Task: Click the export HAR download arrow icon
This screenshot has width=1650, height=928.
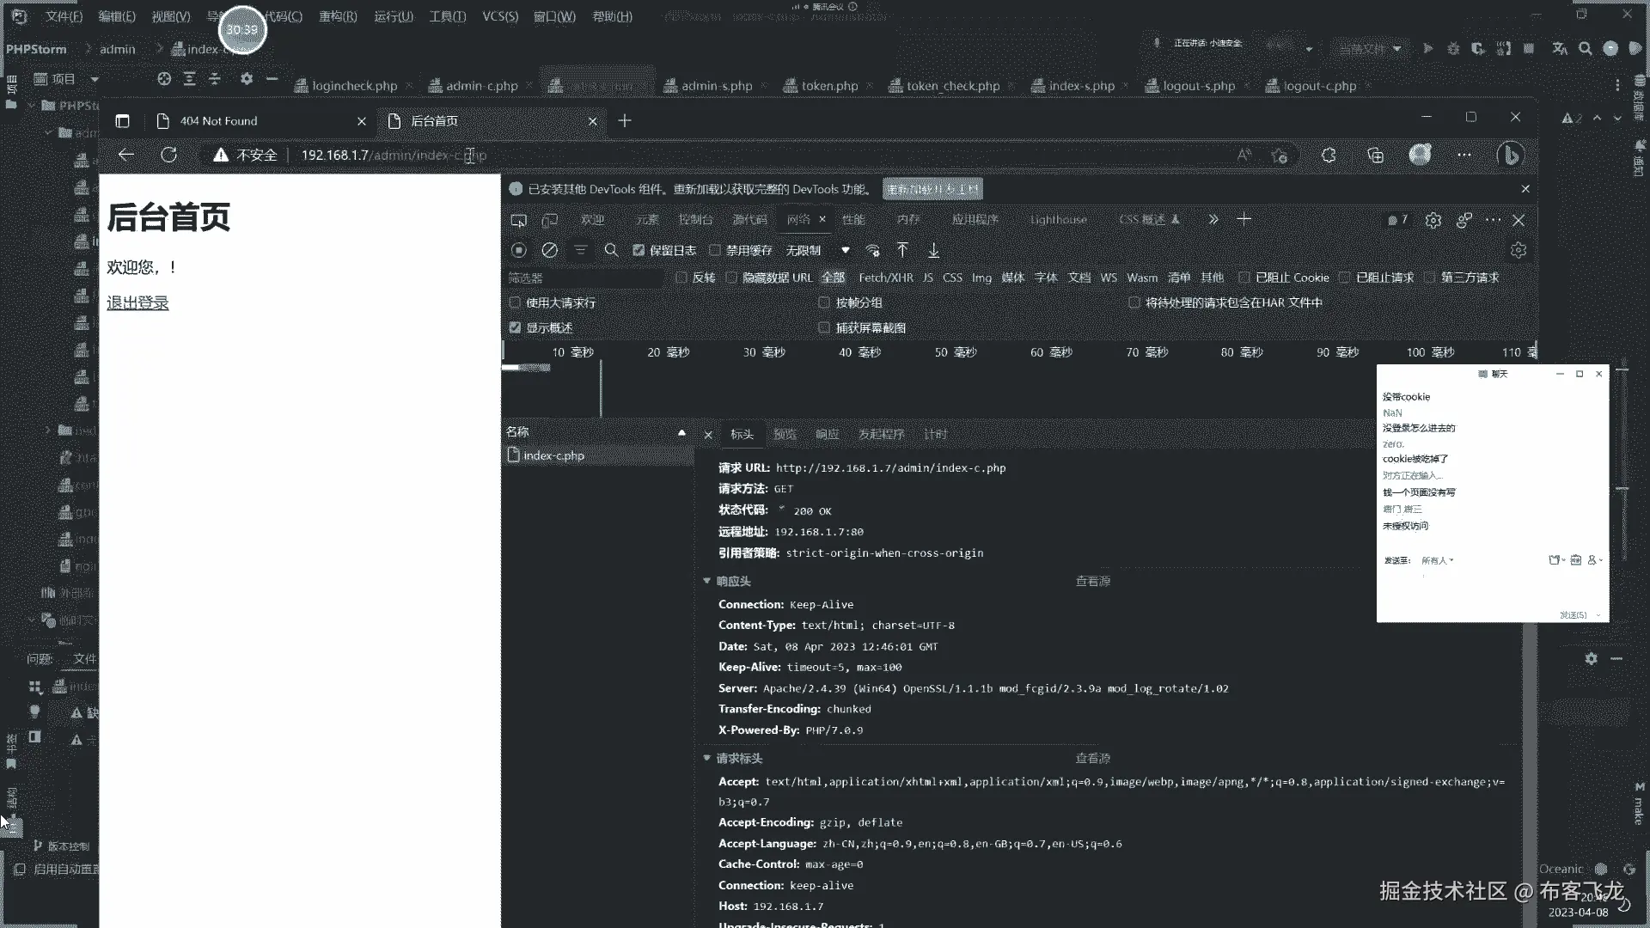Action: coord(933,250)
